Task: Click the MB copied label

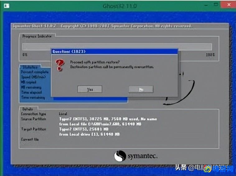Action: pyautogui.click(x=29, y=82)
